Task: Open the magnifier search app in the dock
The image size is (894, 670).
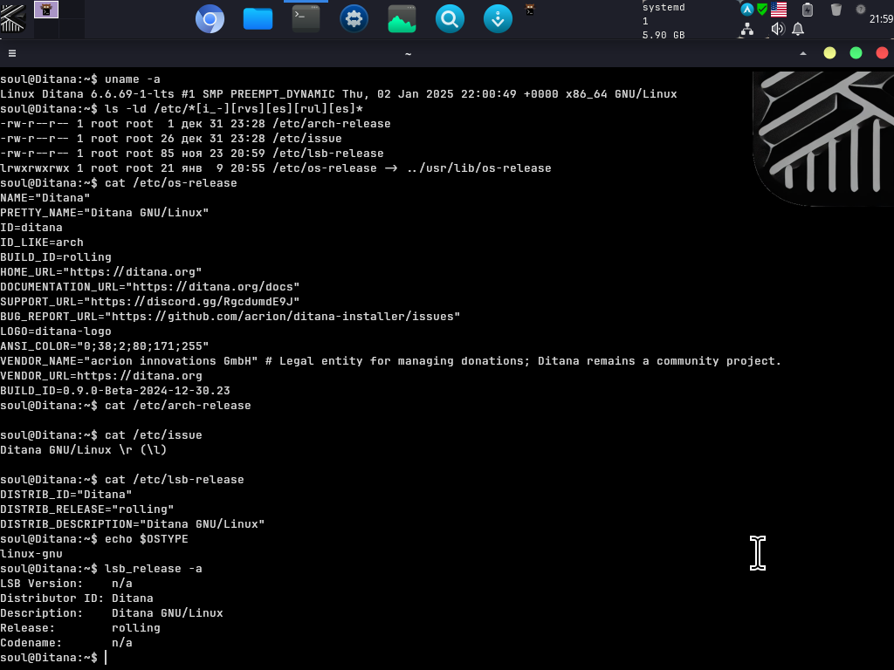Action: pos(450,19)
